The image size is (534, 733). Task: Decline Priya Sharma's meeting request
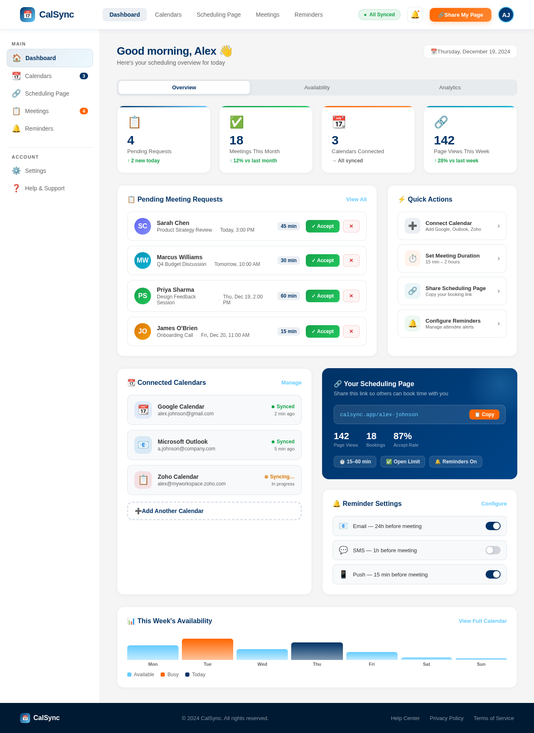pyautogui.click(x=351, y=296)
